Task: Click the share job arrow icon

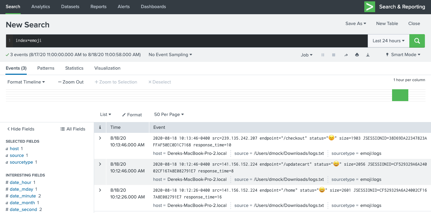Action: (x=346, y=55)
